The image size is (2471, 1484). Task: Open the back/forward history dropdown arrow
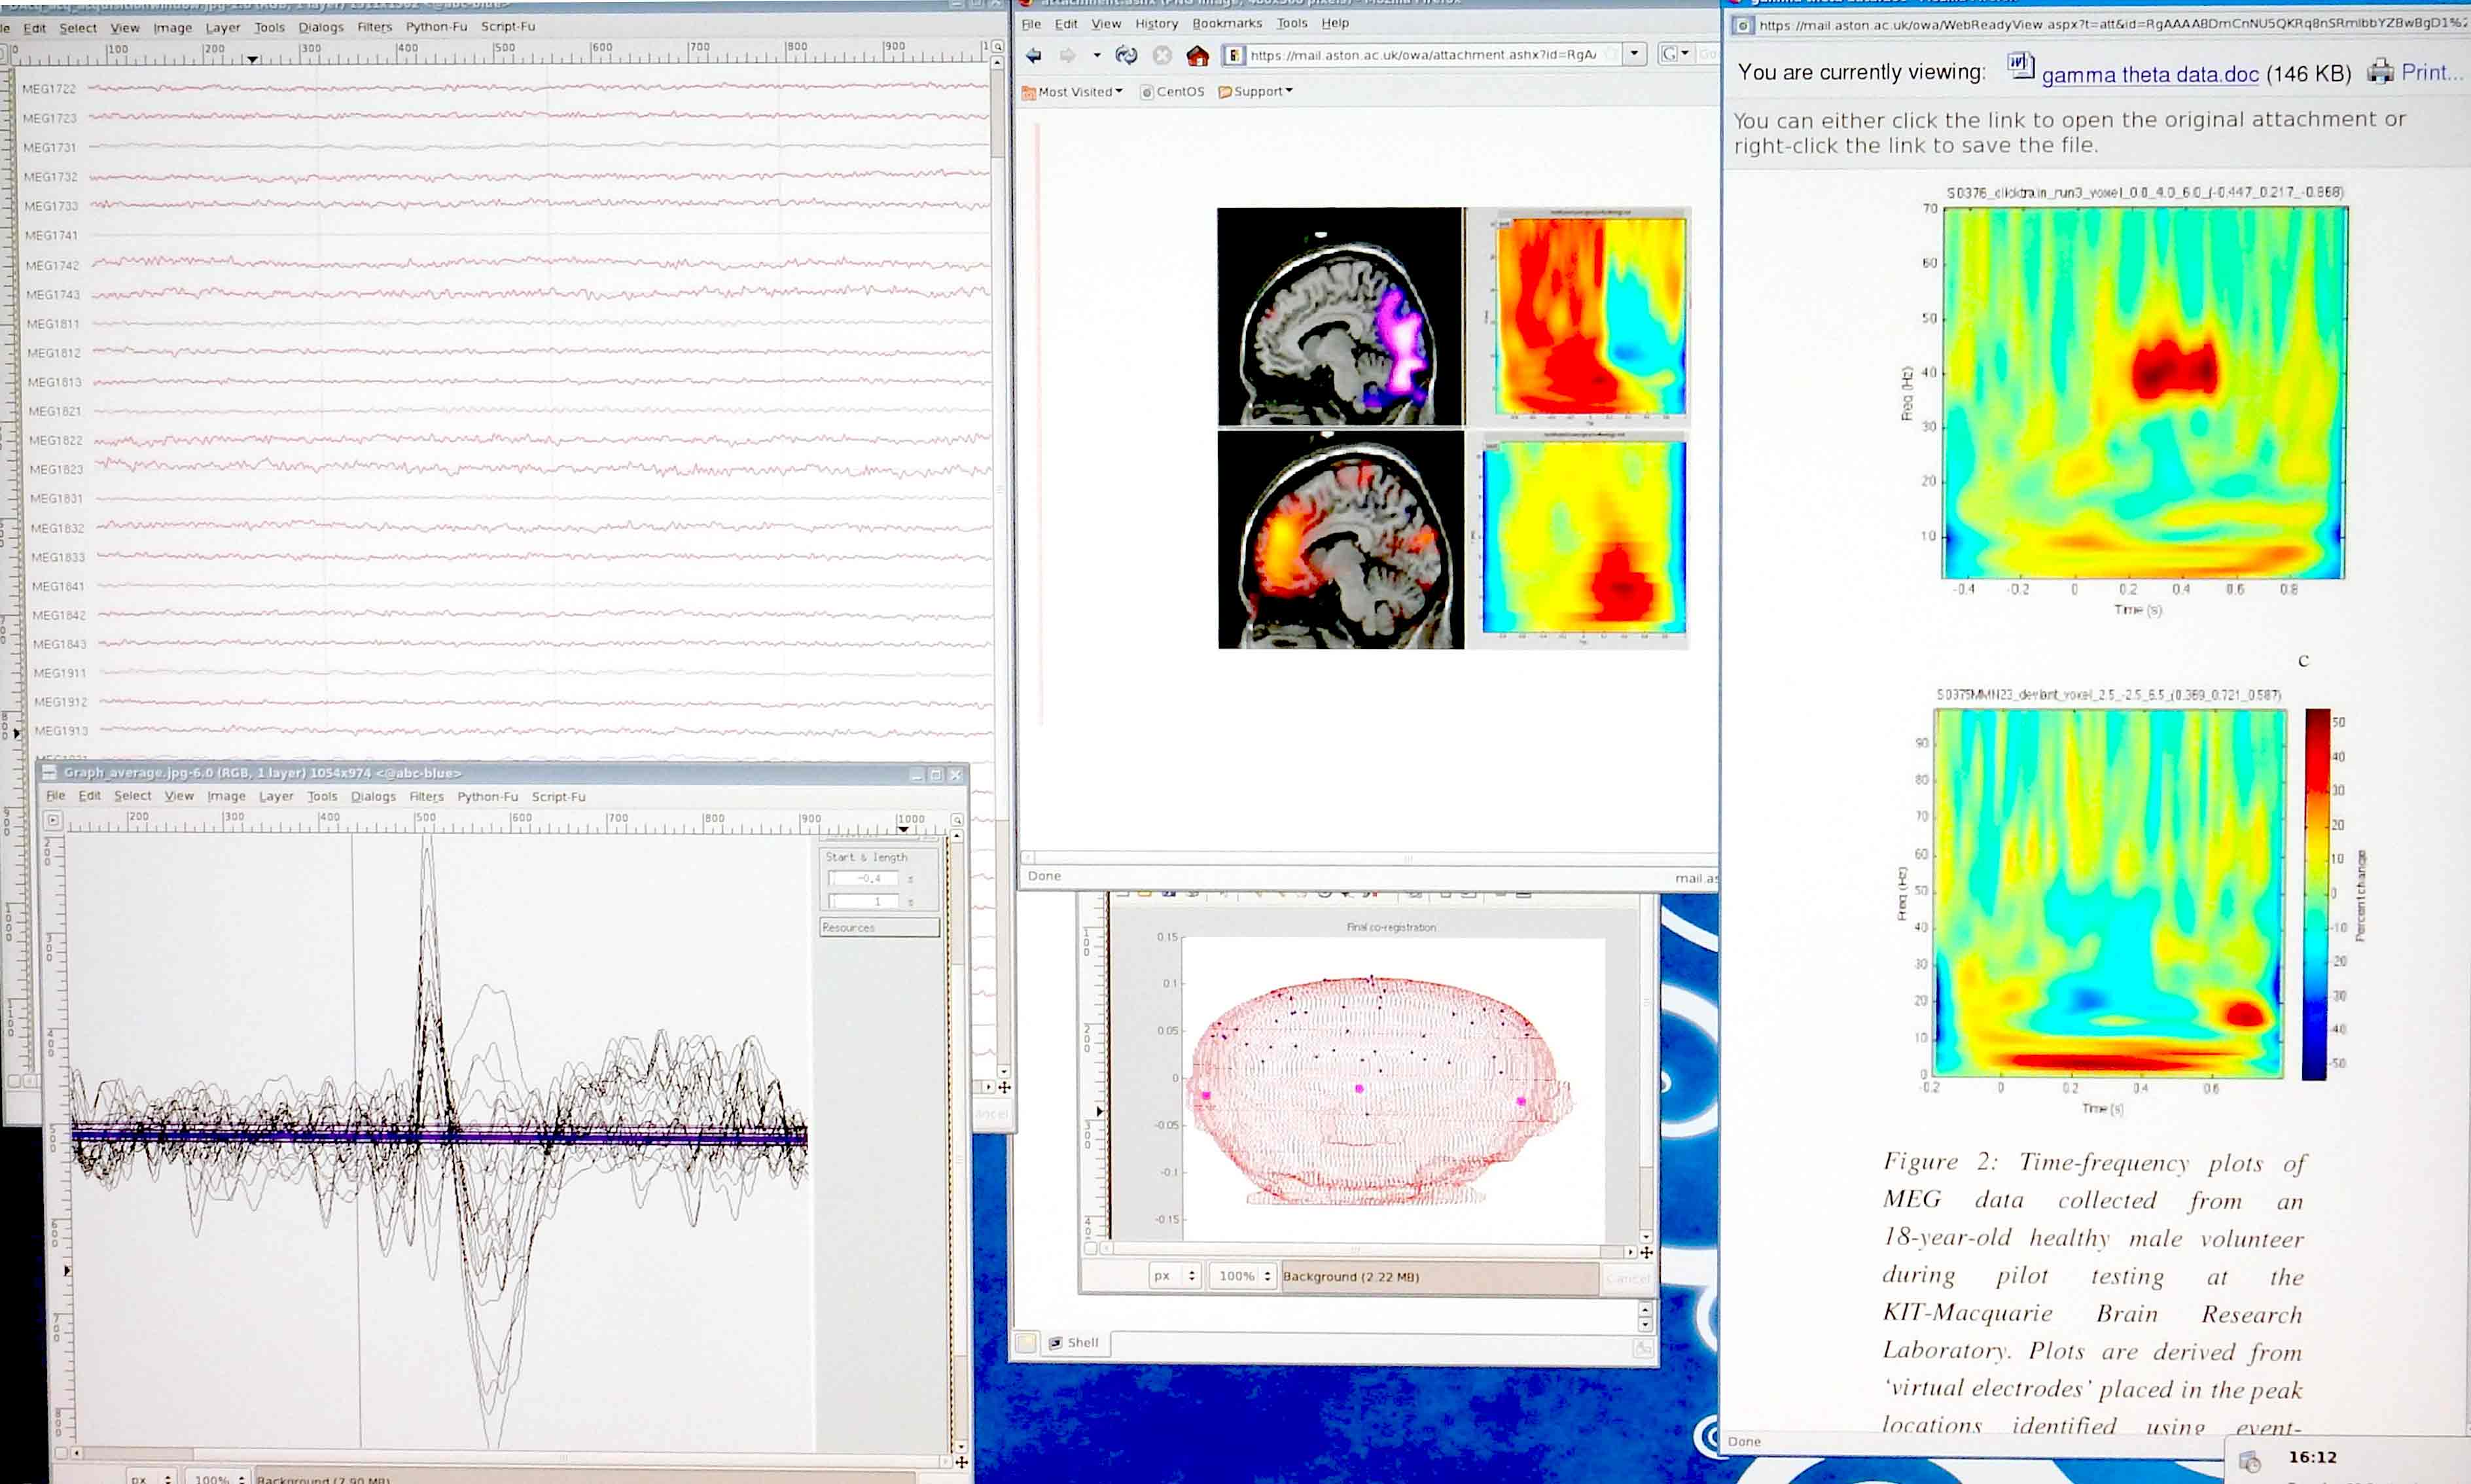(x=1097, y=55)
